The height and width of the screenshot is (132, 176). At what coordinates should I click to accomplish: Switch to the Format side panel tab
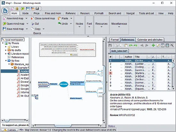(115, 40)
